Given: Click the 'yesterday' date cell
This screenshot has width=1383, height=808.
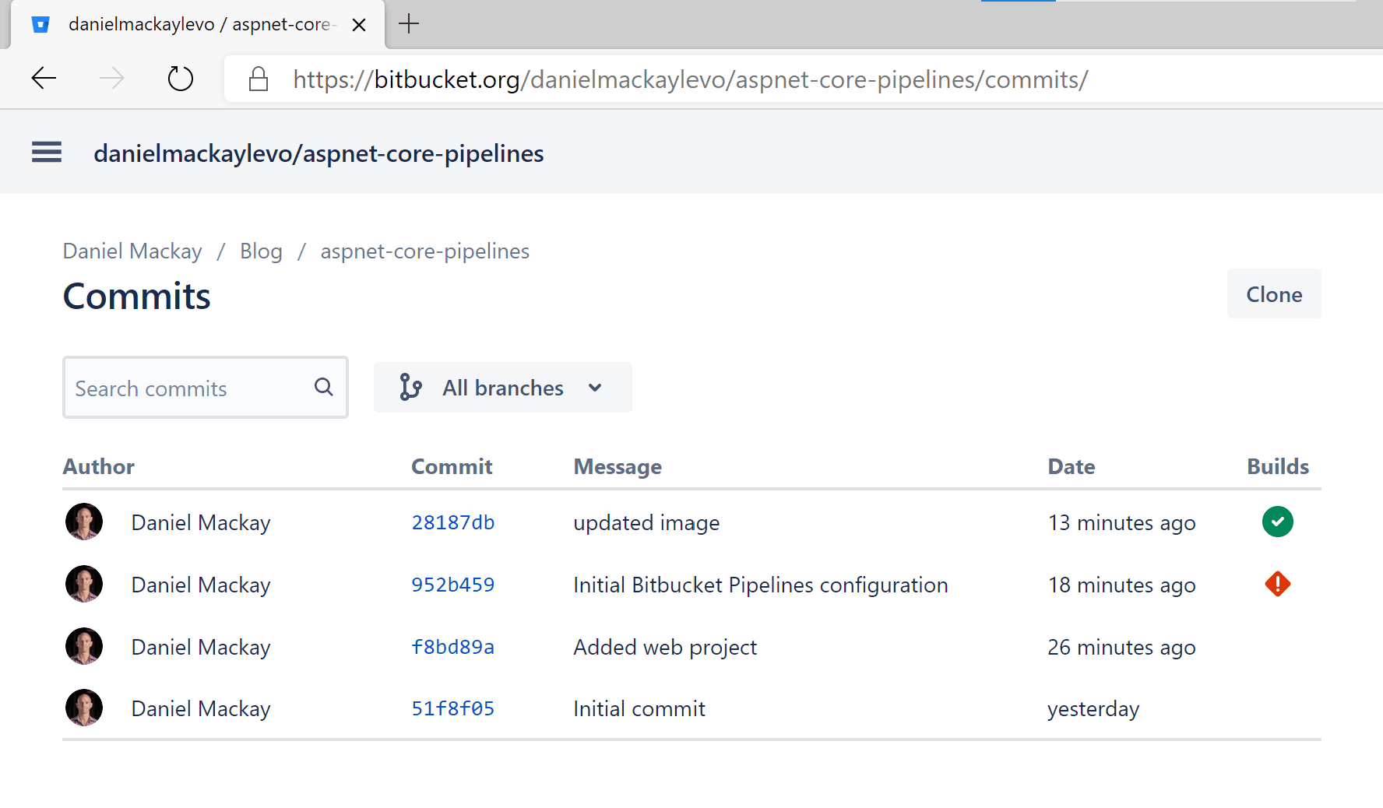Looking at the screenshot, I should (x=1093, y=708).
